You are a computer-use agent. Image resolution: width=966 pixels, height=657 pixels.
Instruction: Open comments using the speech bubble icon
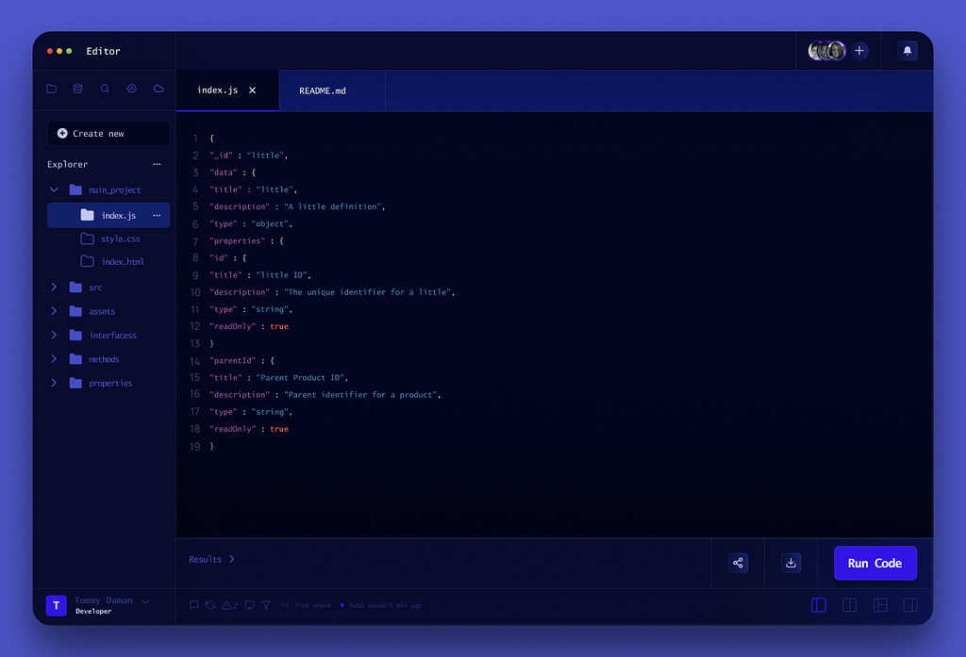pyautogui.click(x=193, y=604)
